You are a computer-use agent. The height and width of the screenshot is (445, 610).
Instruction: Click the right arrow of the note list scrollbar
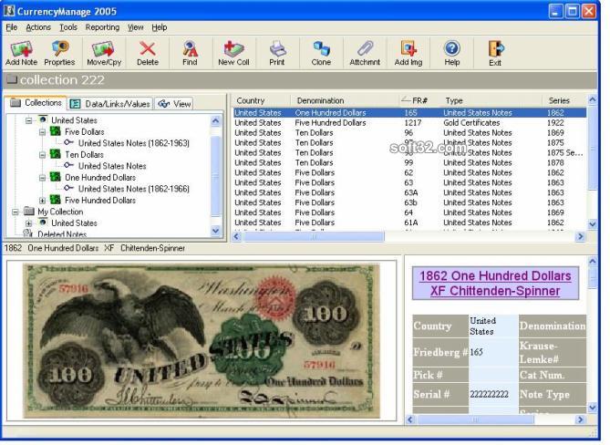pyautogui.click(x=581, y=236)
